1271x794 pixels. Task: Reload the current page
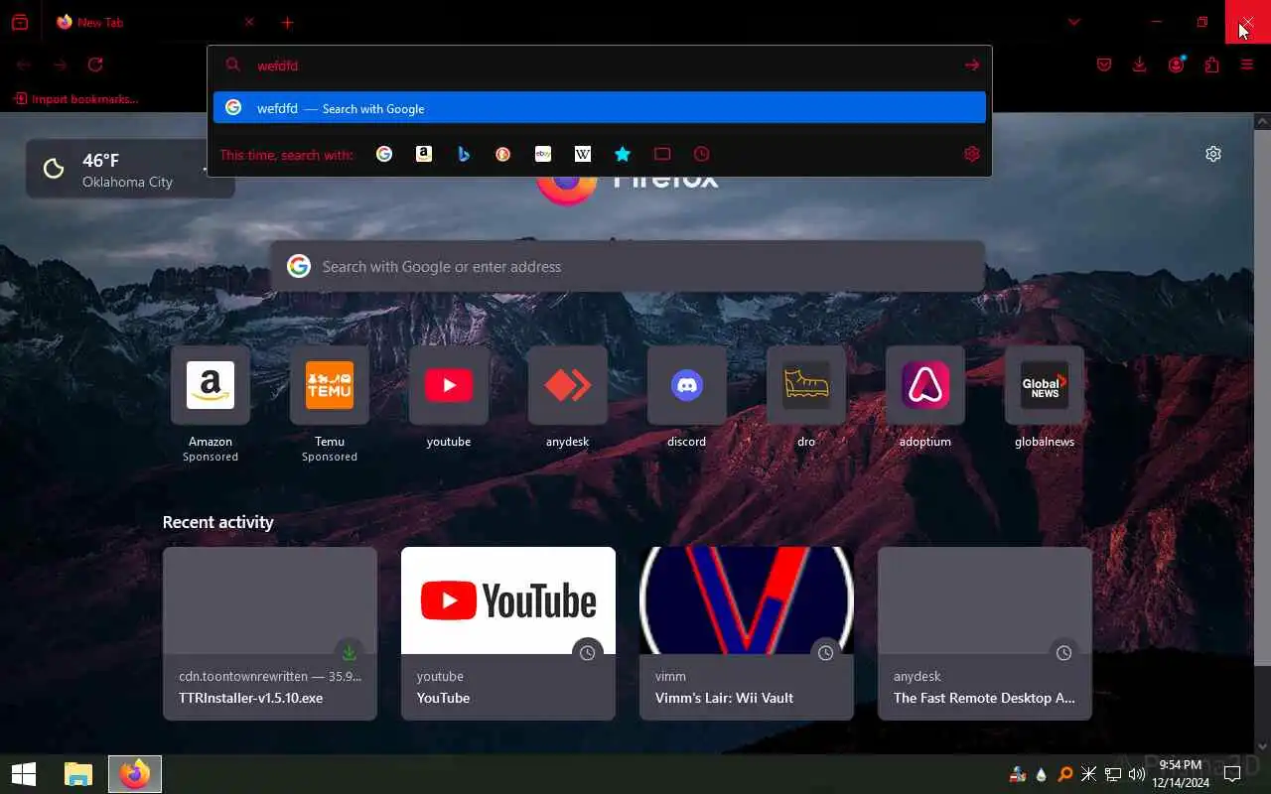click(95, 65)
